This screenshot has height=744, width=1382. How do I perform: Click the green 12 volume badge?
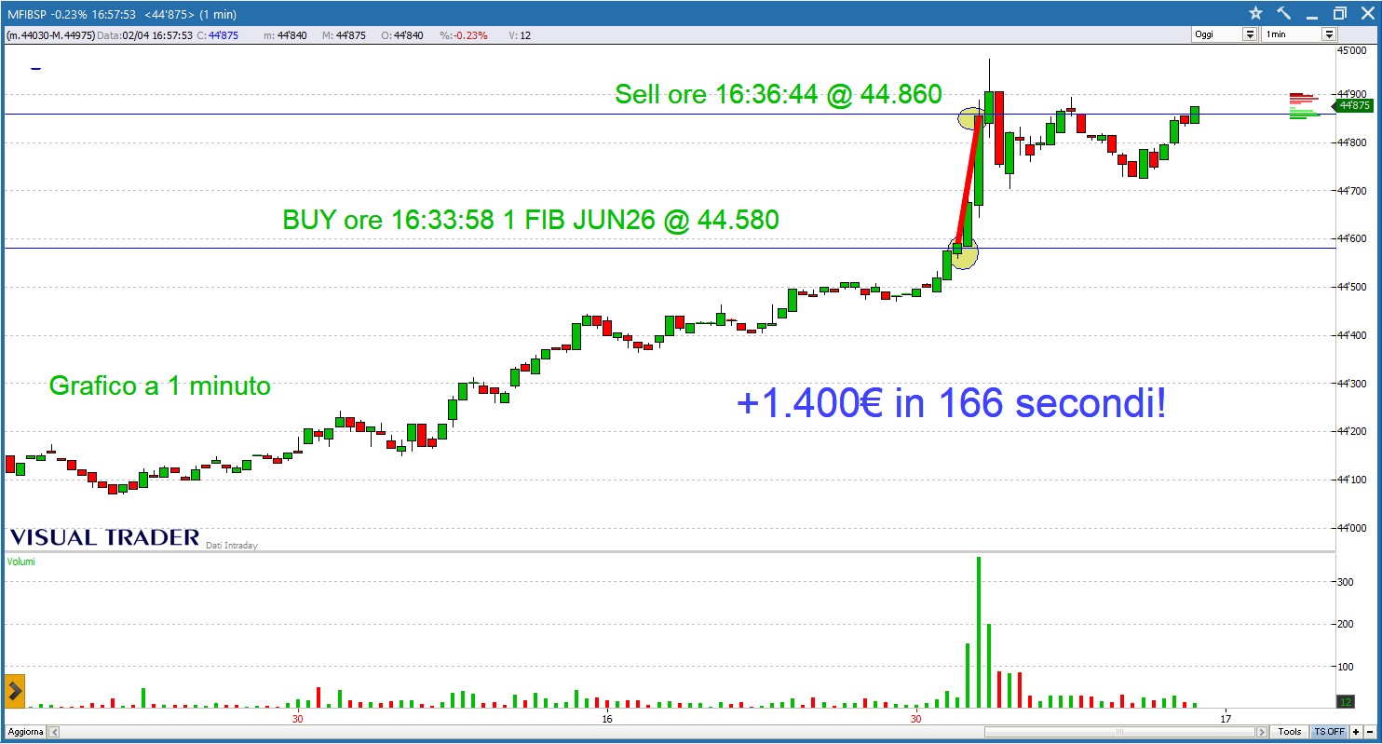[x=1345, y=701]
